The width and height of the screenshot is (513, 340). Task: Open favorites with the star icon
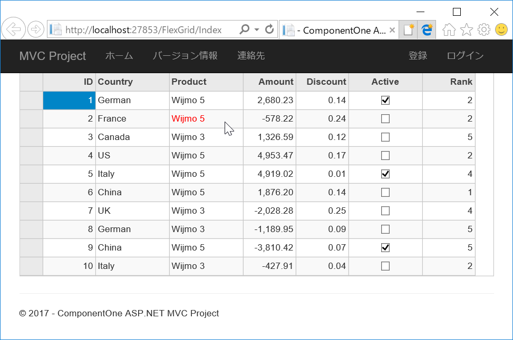[467, 29]
